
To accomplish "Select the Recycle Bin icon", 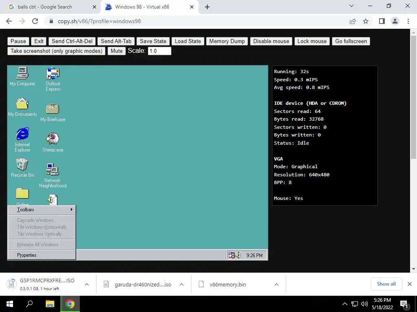I will pos(22,168).
